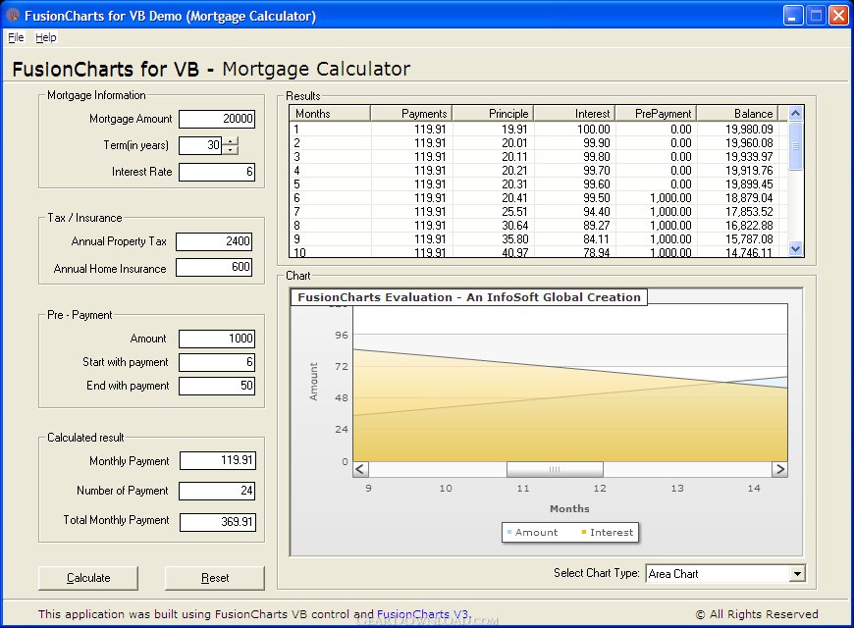
Task: Click principle value 25.51
Action: (514, 211)
